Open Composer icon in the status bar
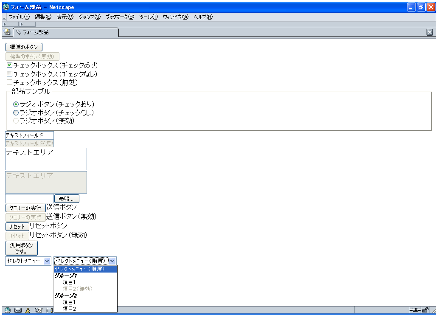This screenshot has width=438, height=315. (39, 310)
